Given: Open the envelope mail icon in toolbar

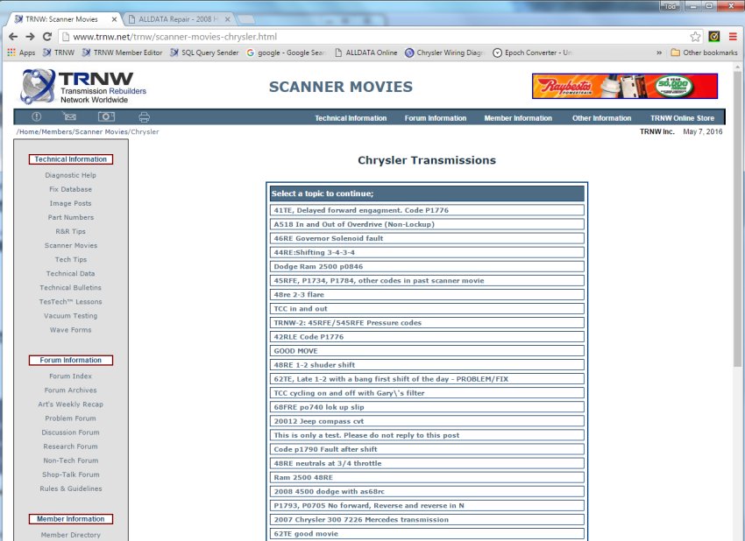Looking at the screenshot, I should (x=70, y=116).
